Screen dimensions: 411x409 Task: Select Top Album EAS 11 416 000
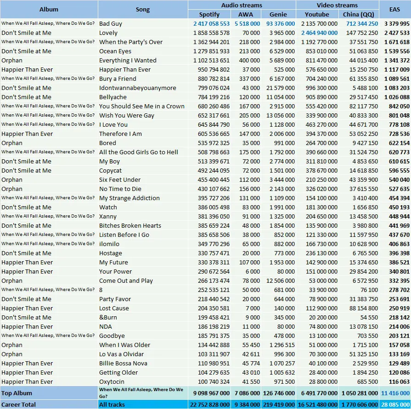tap(395, 393)
